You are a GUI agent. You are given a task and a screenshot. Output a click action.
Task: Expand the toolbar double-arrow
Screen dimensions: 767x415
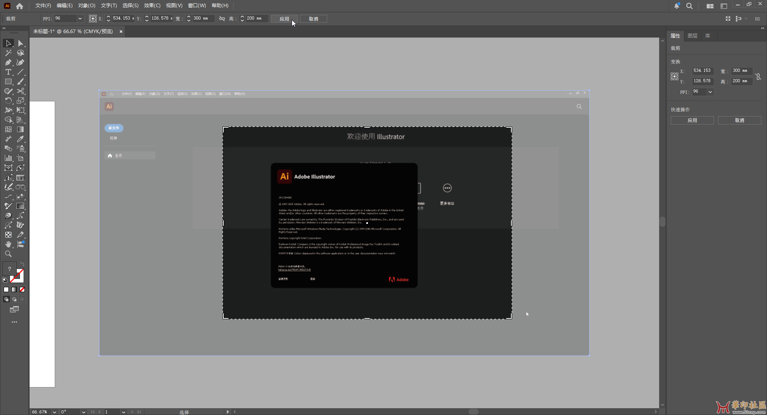click(4, 28)
